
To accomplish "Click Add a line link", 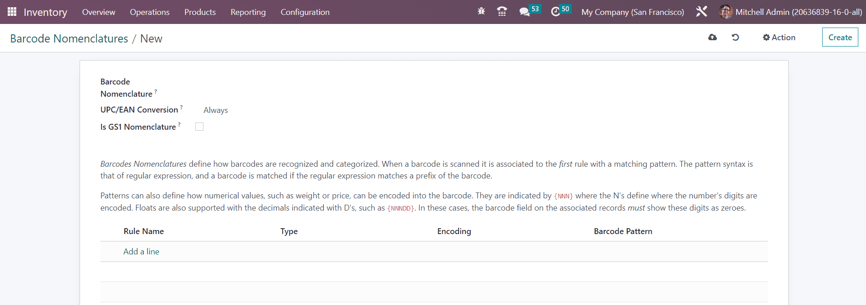I will tap(141, 252).
